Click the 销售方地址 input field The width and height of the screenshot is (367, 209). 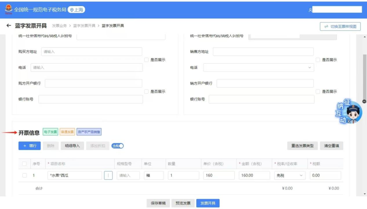tap(263, 52)
